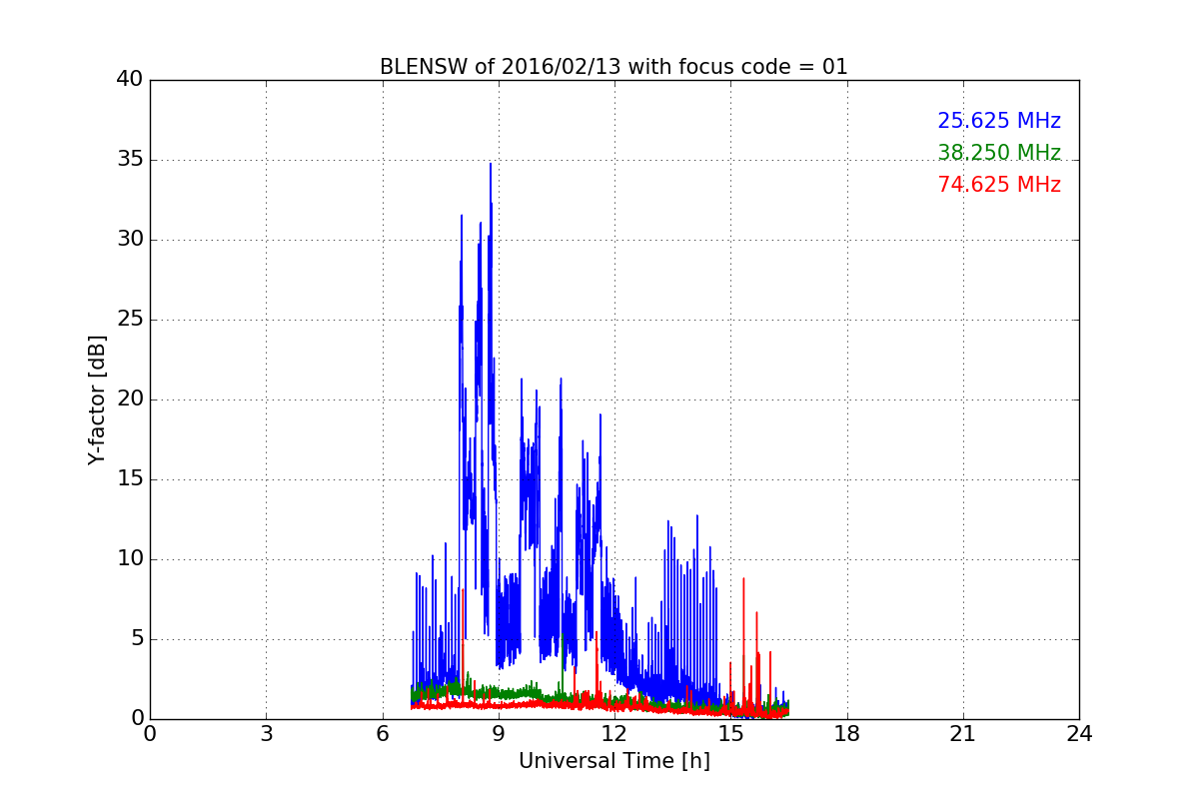Viewport: 1199px width, 799px height.
Task: Select the red '74.625 MHz' legend label
Action: [x=999, y=185]
